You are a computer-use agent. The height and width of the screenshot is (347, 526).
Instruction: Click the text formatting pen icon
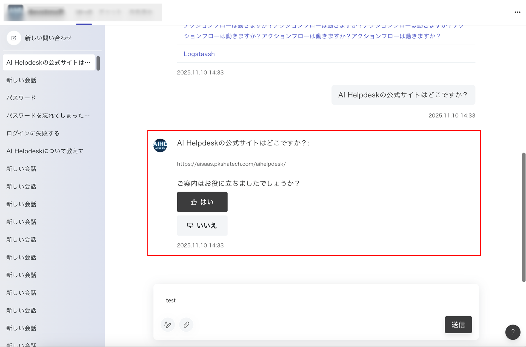(x=168, y=325)
